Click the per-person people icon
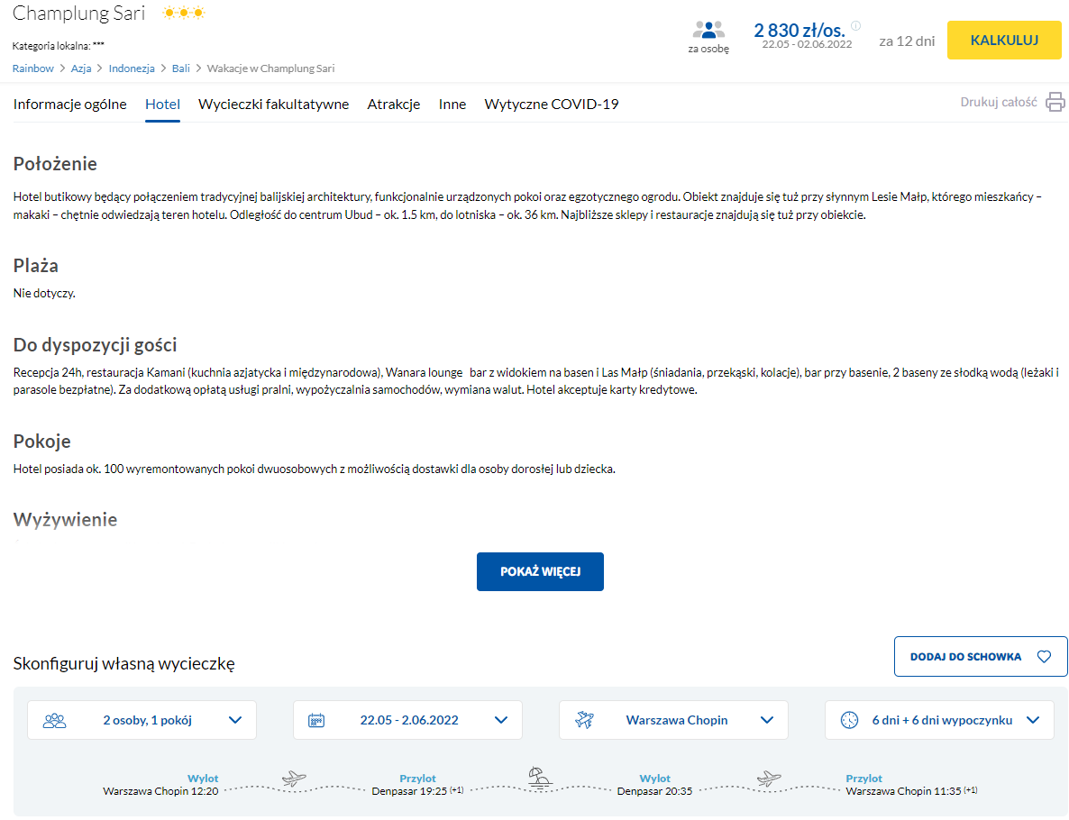 [708, 30]
